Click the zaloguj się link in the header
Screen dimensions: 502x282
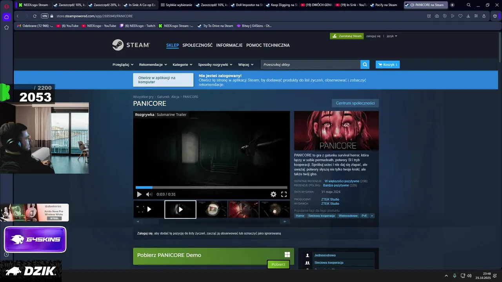click(373, 36)
